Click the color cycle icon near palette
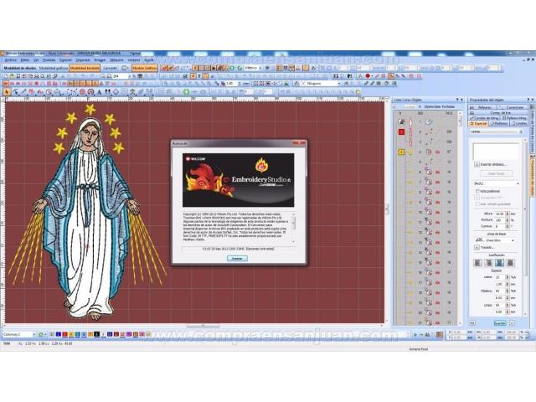 click(41, 334)
